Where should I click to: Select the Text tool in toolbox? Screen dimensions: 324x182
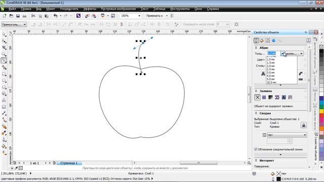[x=4, y=100]
